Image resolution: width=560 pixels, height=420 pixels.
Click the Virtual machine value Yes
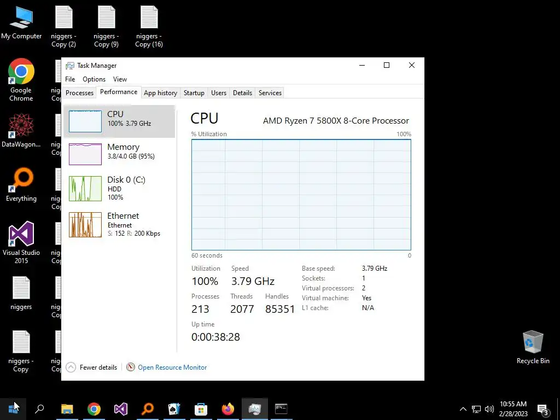click(x=366, y=298)
